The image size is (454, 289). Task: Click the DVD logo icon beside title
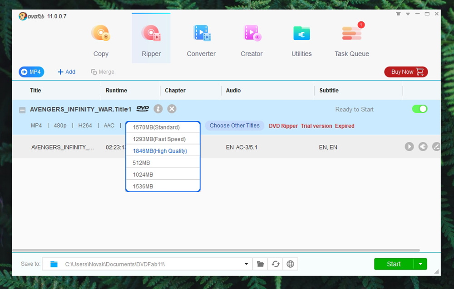tap(143, 109)
